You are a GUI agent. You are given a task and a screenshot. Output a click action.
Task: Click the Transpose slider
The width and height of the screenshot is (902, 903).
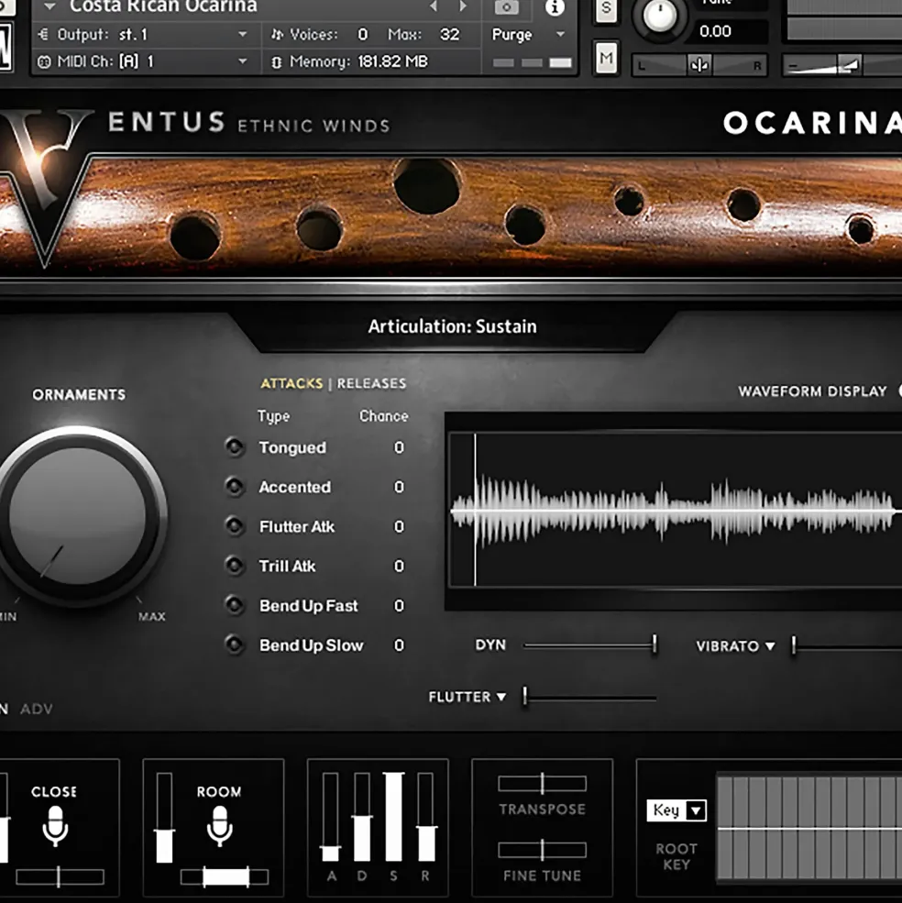542,783
